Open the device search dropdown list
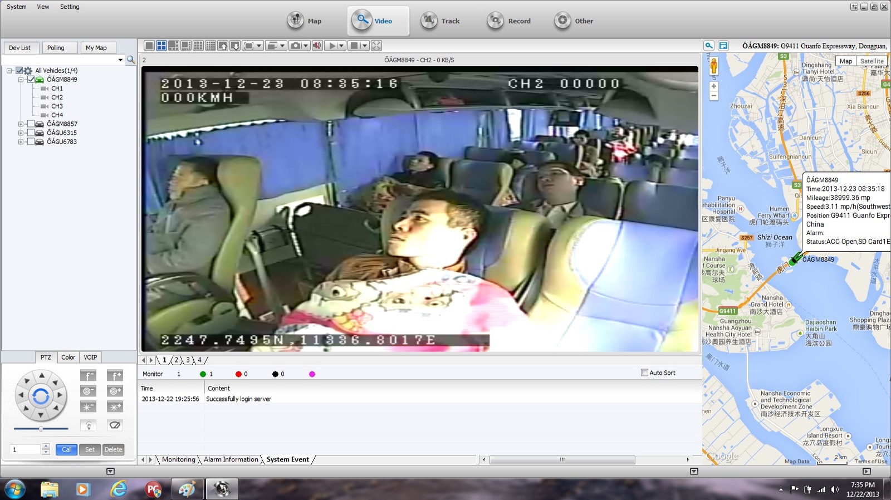The image size is (891, 500). point(120,60)
